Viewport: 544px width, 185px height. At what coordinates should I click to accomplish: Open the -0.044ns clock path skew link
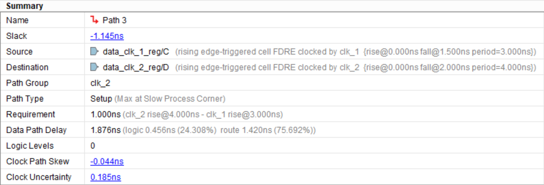(x=107, y=161)
